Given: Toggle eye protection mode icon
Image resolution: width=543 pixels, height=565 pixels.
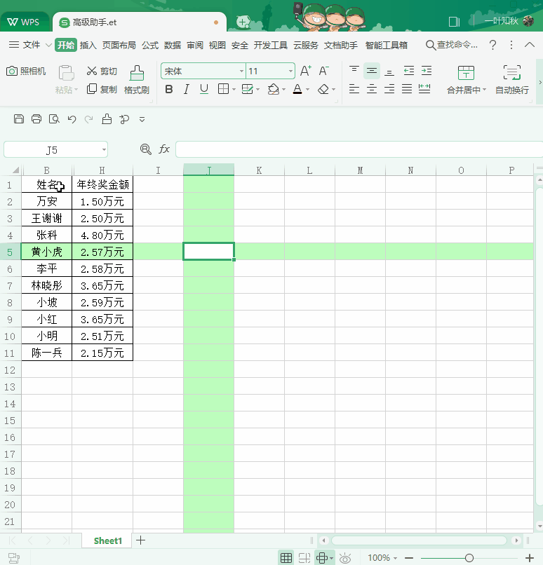Looking at the screenshot, I should pyautogui.click(x=345, y=558).
